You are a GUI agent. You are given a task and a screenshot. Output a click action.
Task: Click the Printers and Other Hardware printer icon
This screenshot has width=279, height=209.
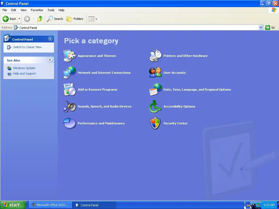click(155, 56)
